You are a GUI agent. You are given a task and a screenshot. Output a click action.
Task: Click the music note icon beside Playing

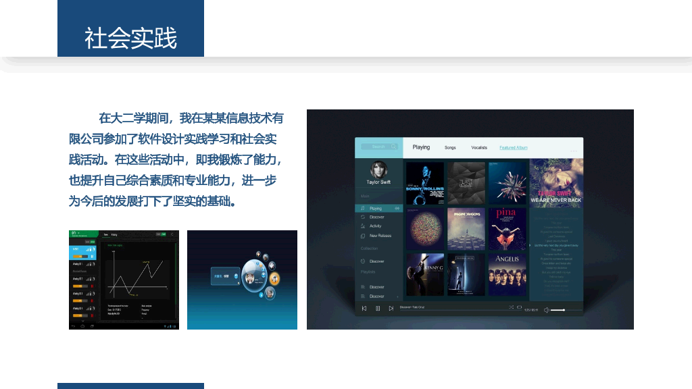(363, 208)
